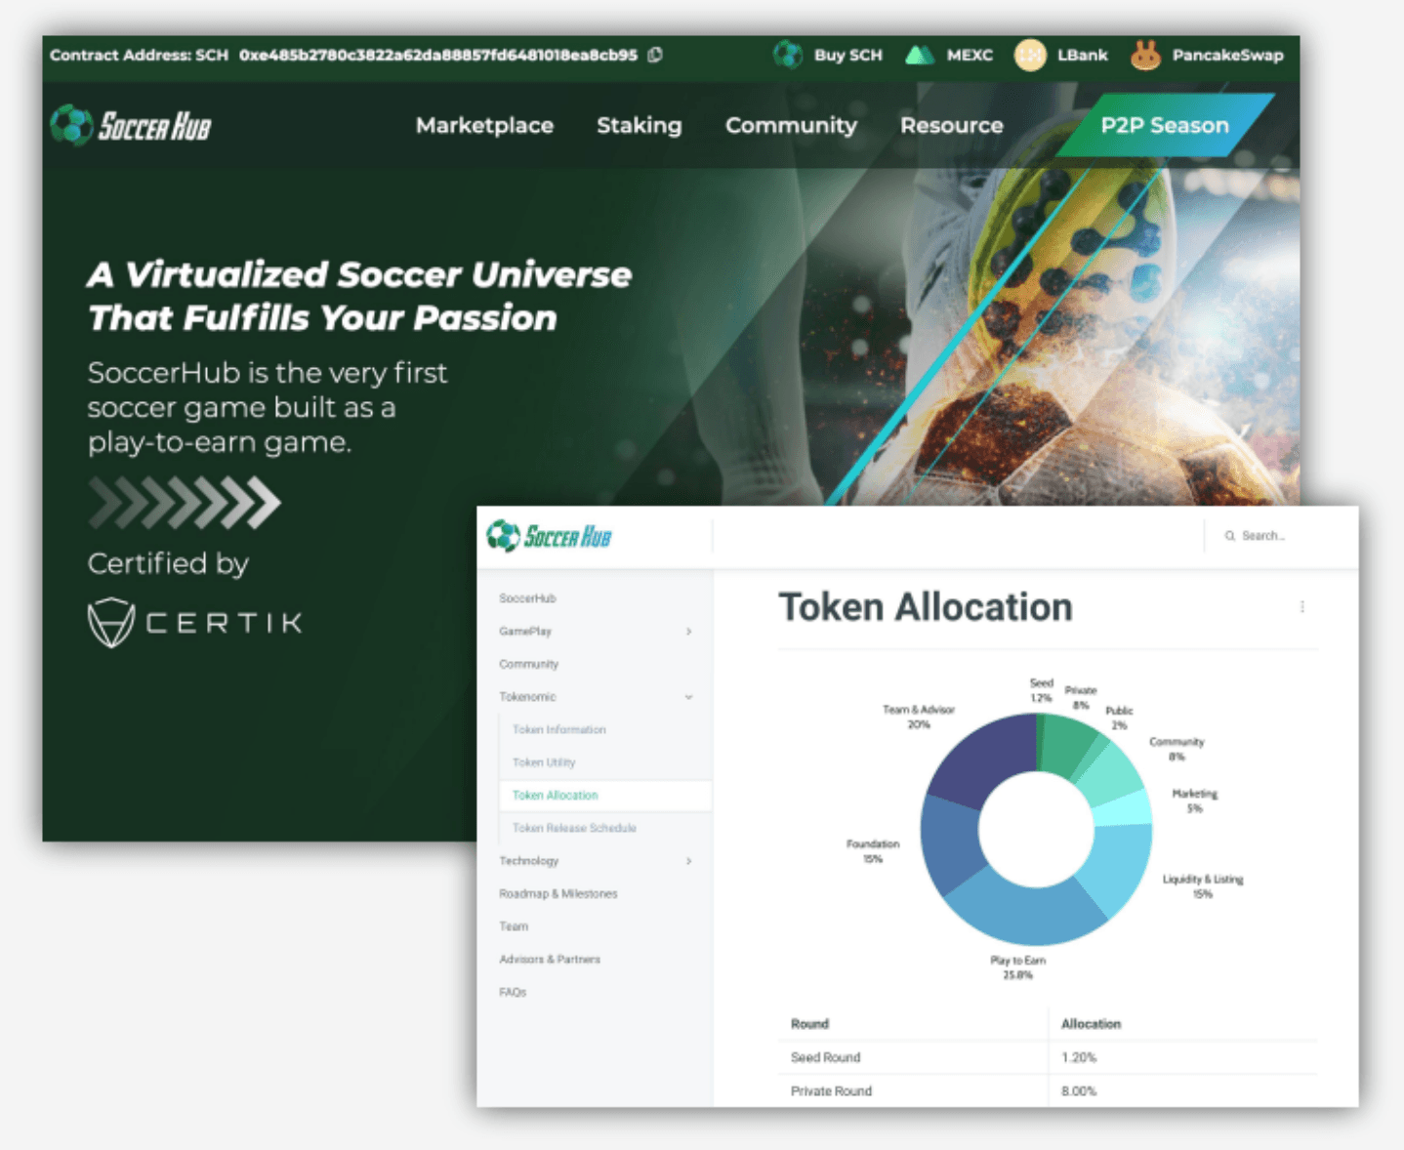
Task: Click the Certified by text
Action: [168, 563]
